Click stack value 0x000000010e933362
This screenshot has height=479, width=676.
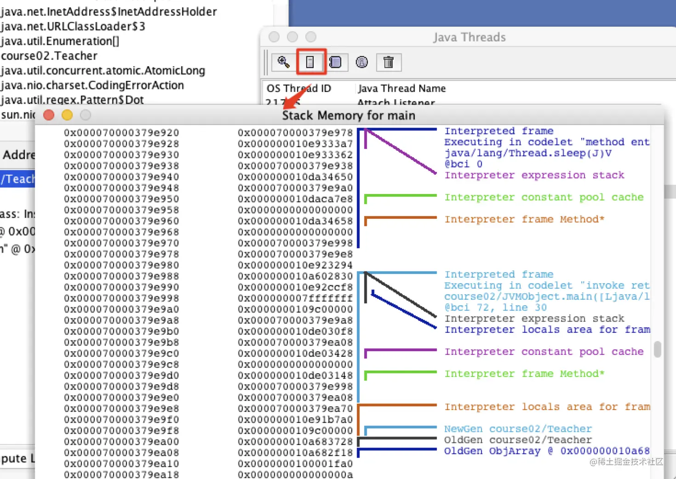(295, 154)
